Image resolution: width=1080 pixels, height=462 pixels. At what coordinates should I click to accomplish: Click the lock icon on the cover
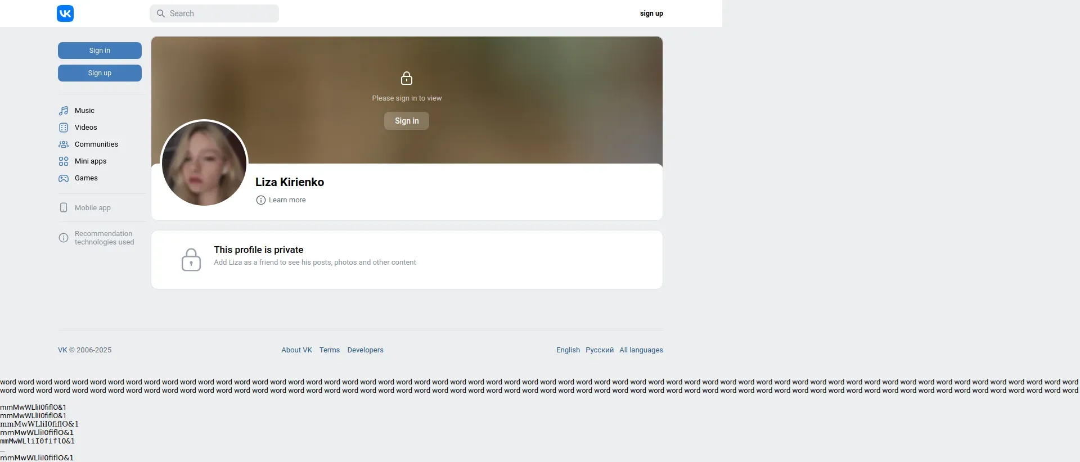click(x=407, y=78)
